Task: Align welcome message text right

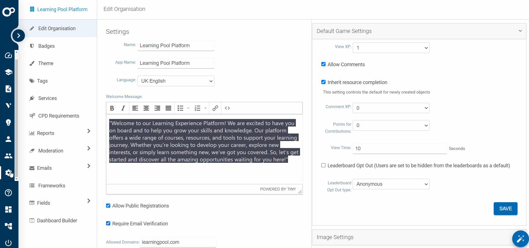Action: pyautogui.click(x=157, y=108)
